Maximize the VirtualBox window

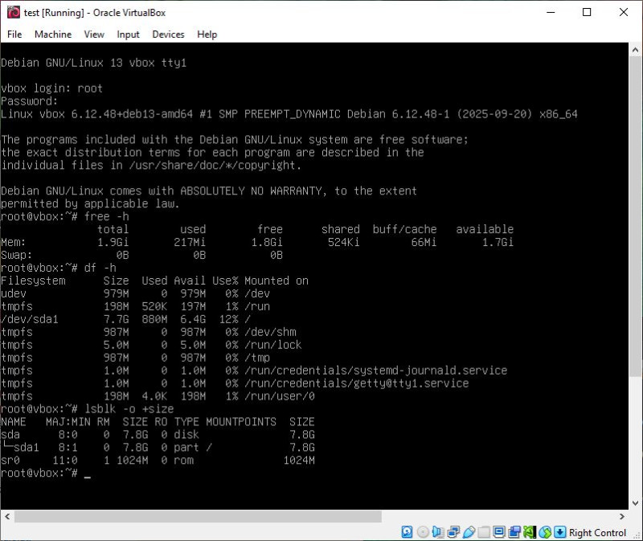pyautogui.click(x=587, y=12)
